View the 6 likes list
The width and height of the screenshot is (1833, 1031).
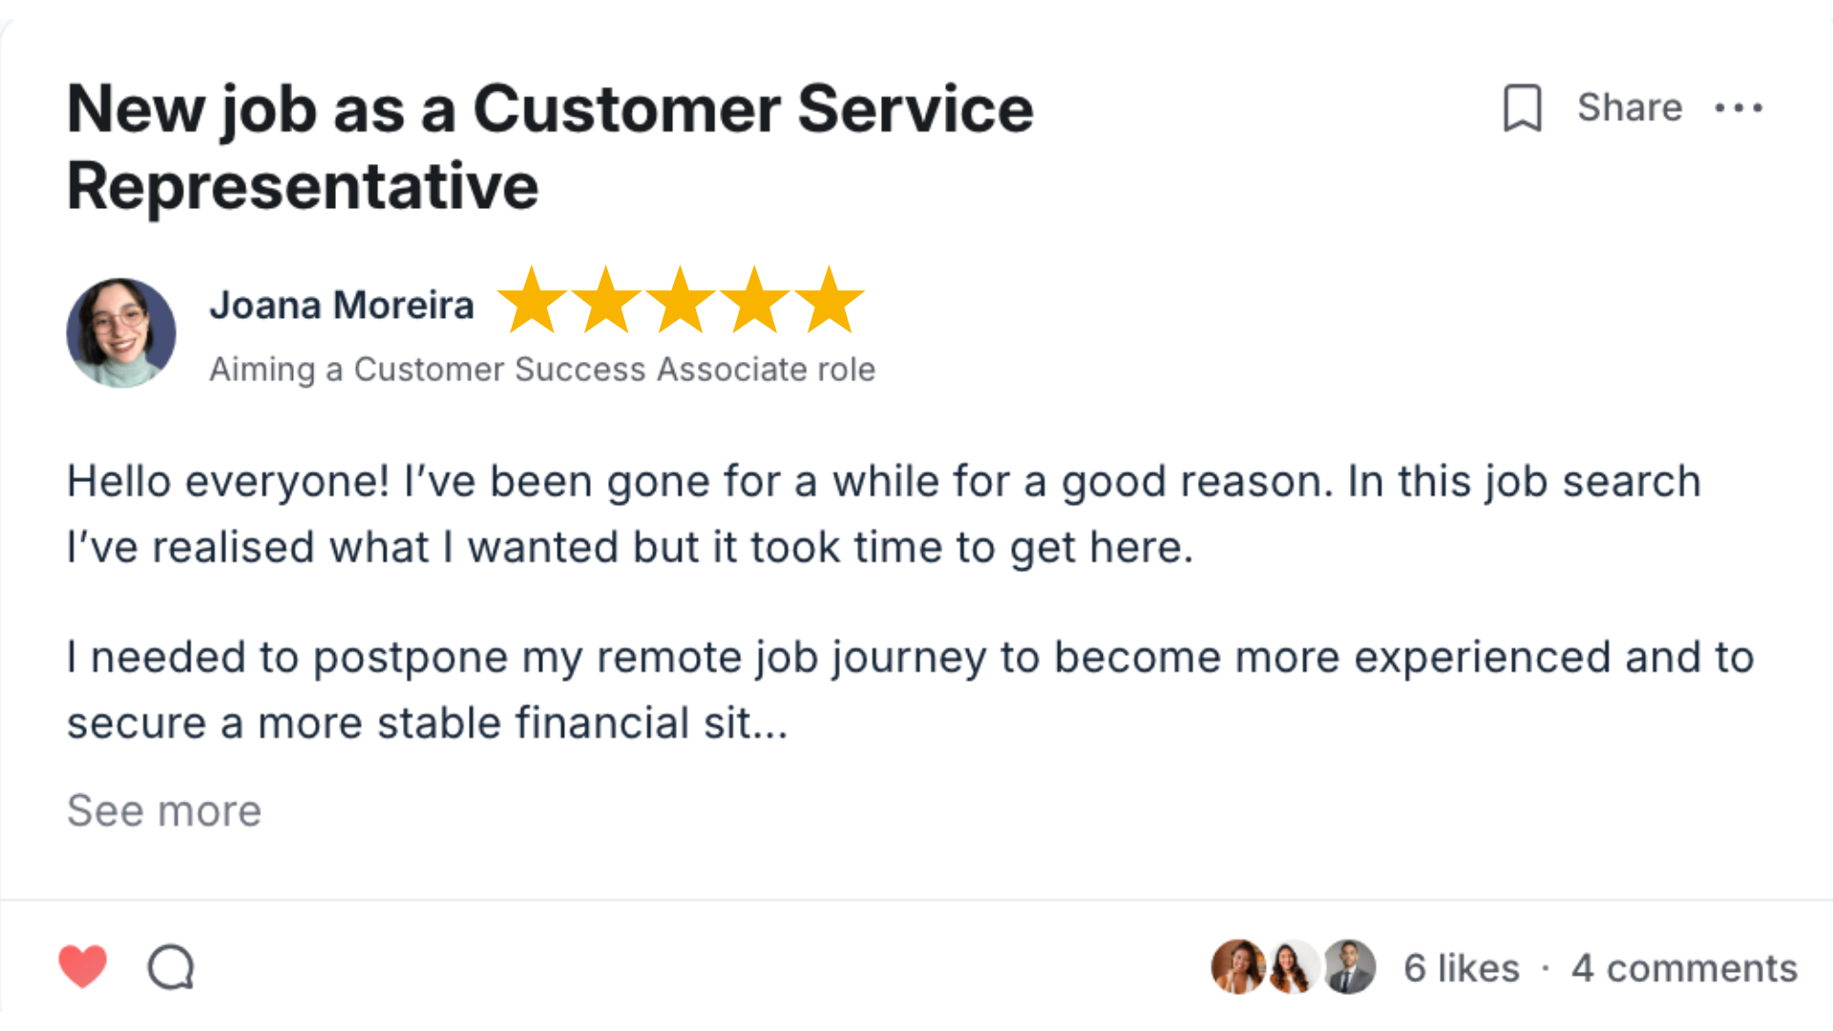click(1462, 968)
